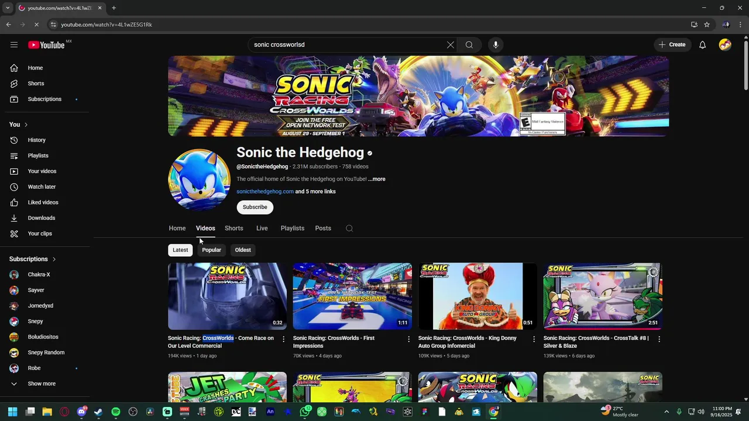This screenshot has height=421, width=749.
Task: Open the account avatar menu
Action: pyautogui.click(x=725, y=44)
